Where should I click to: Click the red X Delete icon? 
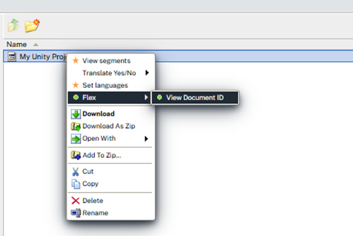point(75,201)
